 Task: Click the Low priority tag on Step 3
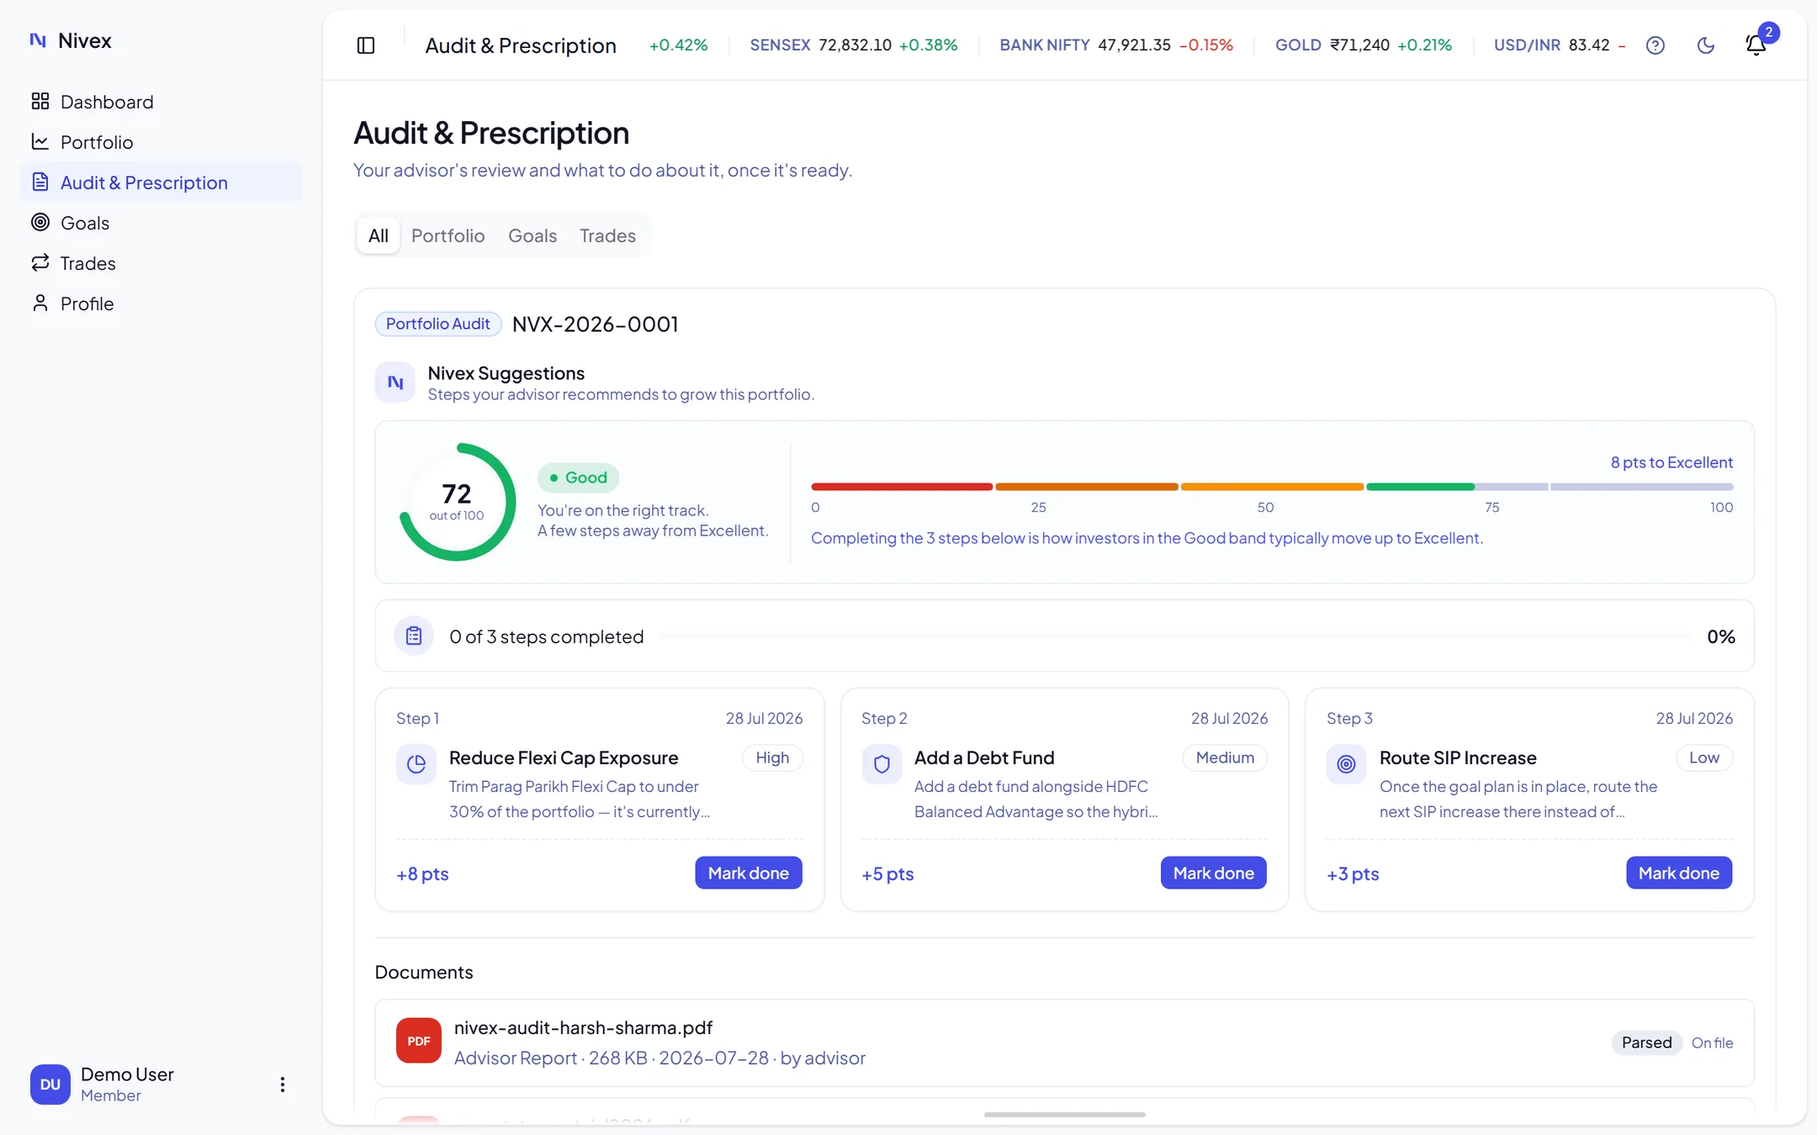tap(1704, 758)
